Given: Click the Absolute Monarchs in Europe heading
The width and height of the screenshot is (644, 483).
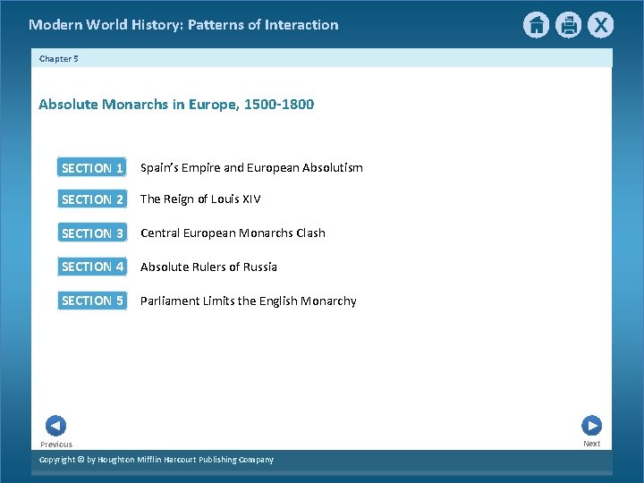Looking at the screenshot, I should point(176,105).
